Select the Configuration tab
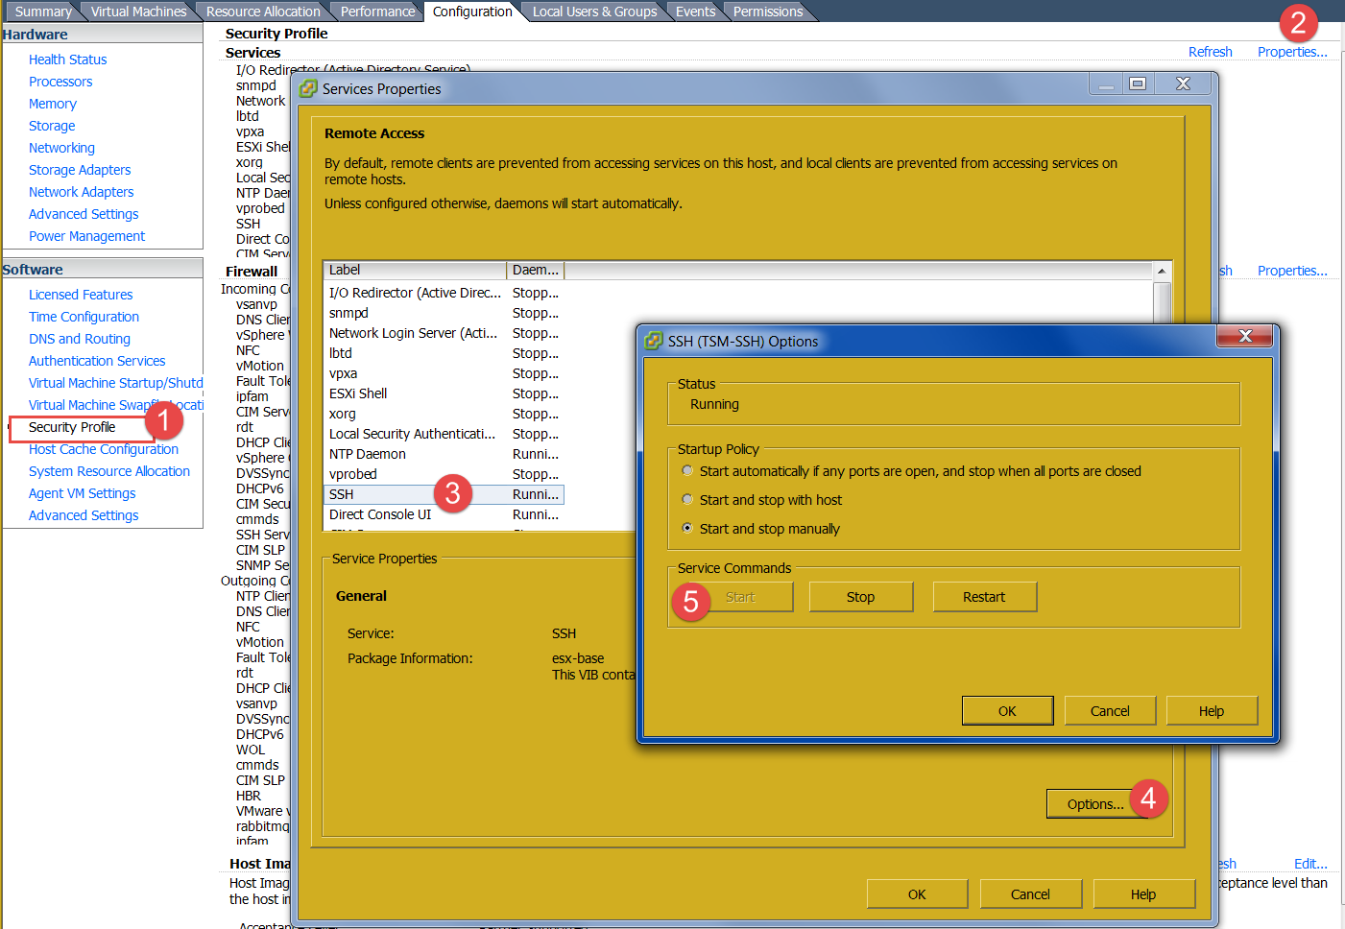This screenshot has height=929, width=1345. coord(472,12)
